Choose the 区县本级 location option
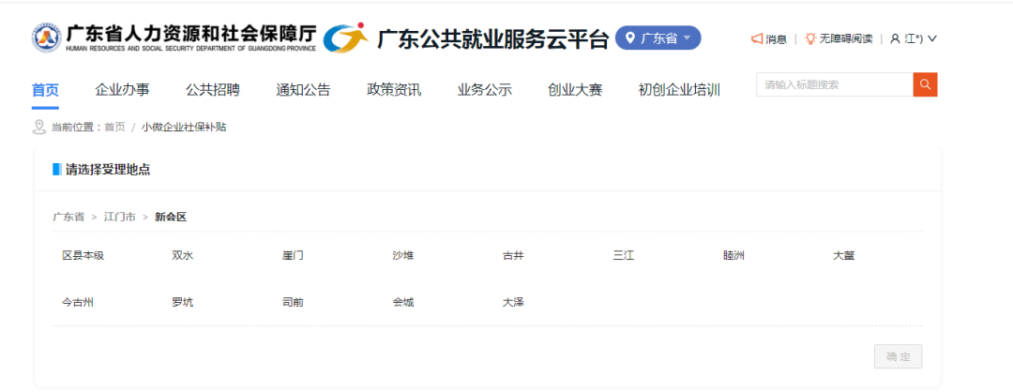This screenshot has height=392, width=1013. 83,255
